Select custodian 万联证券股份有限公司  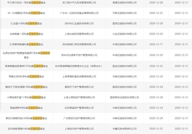coord(124,13)
